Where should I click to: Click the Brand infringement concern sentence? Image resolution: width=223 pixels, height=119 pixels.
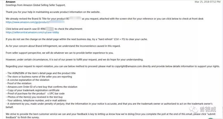63,46
